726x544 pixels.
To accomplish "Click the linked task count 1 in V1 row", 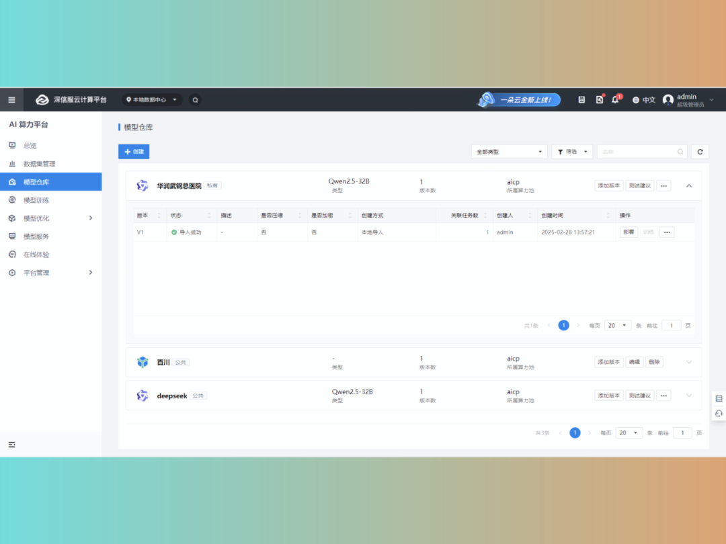I will 487,232.
